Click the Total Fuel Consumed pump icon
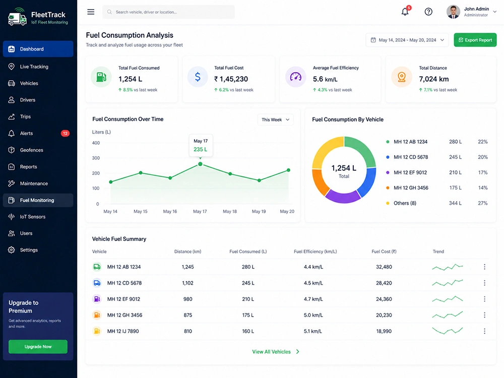 [x=101, y=77]
